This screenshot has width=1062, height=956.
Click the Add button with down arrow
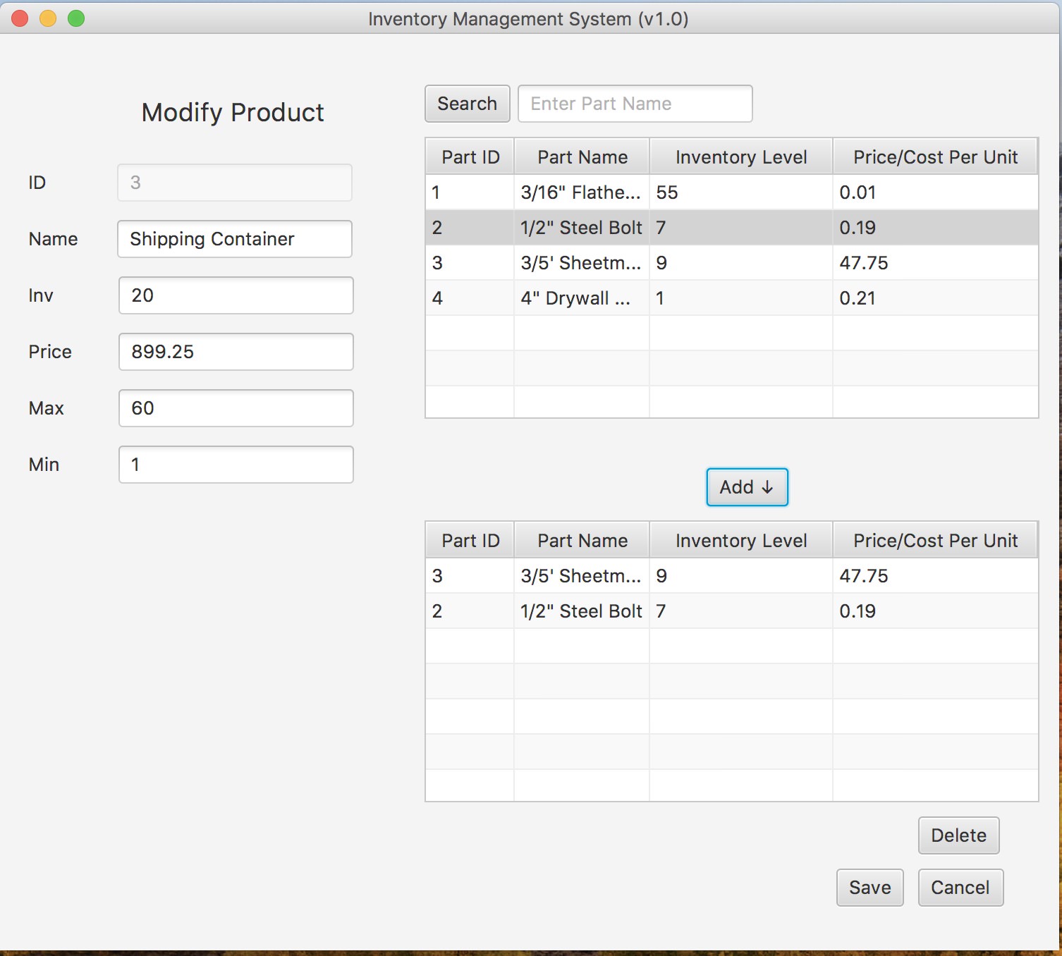click(x=747, y=487)
